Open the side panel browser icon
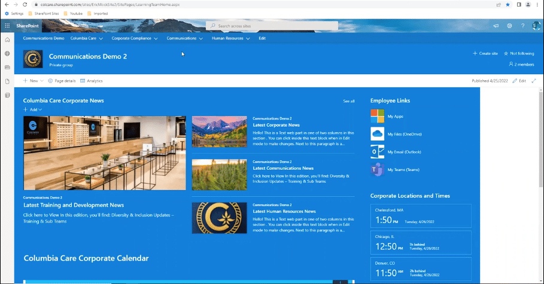 point(519,5)
